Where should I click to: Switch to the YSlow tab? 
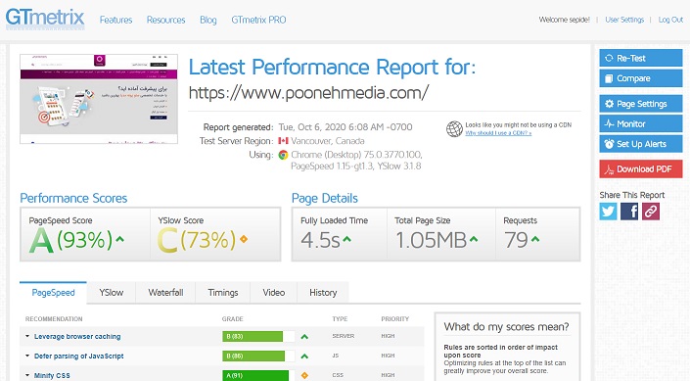(112, 293)
